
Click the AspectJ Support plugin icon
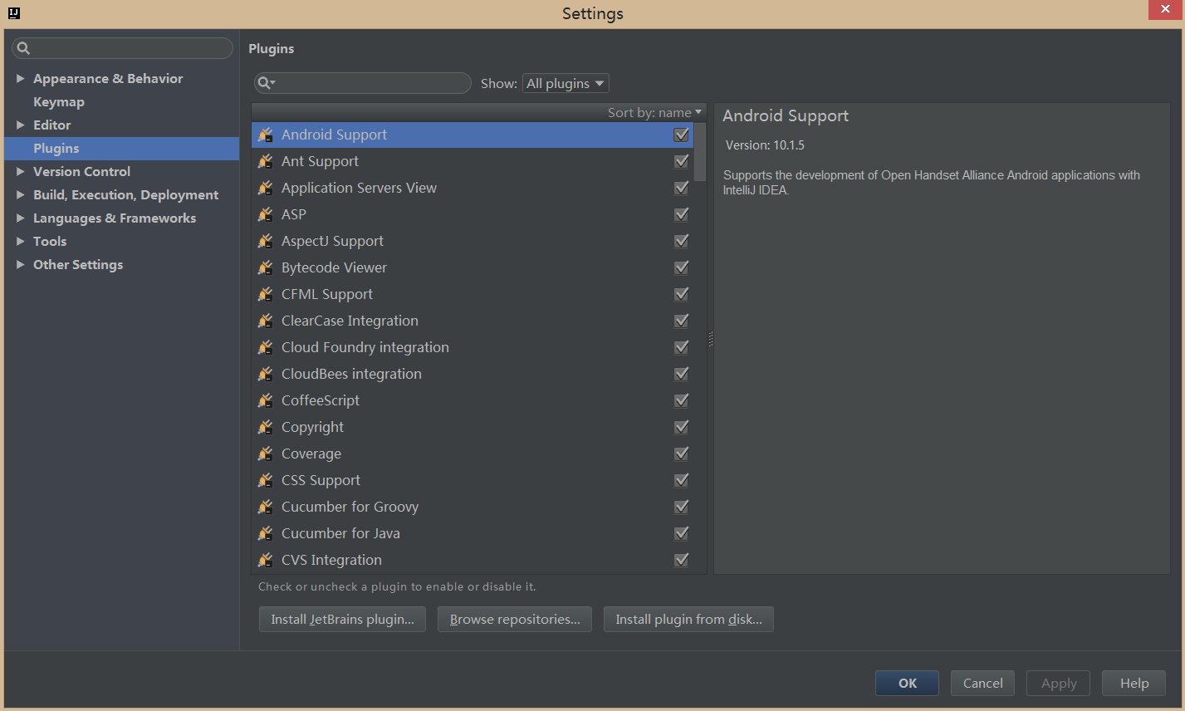(266, 241)
